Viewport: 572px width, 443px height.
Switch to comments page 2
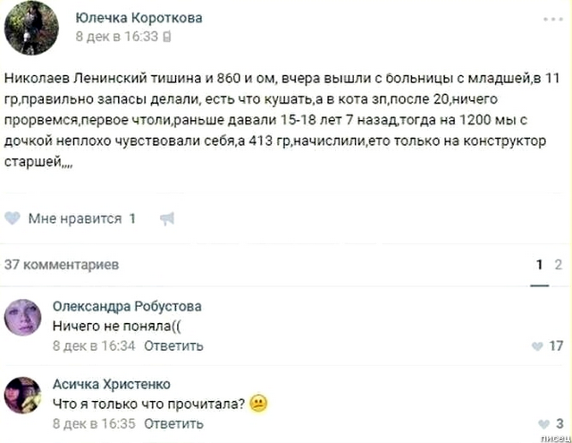pos(559,265)
